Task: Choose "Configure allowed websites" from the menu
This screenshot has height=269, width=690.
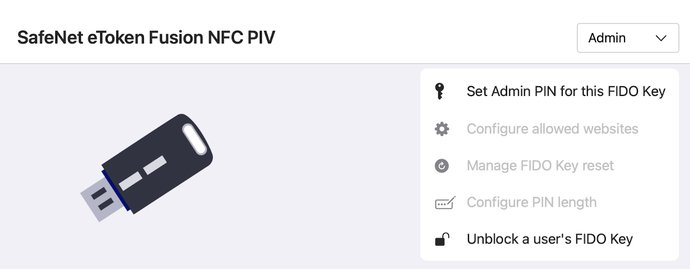Action: pyautogui.click(x=552, y=129)
